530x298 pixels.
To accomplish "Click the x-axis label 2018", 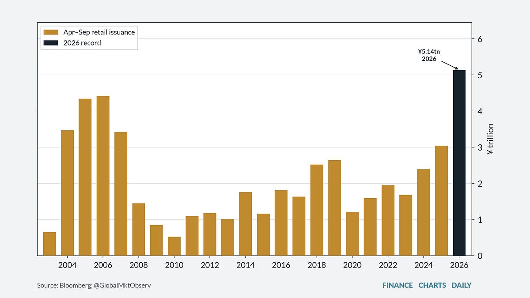I will pos(317,265).
